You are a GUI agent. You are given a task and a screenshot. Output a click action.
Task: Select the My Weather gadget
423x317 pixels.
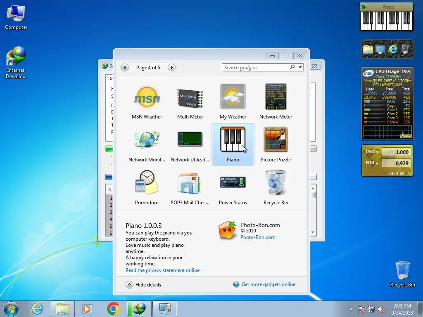pos(233,102)
